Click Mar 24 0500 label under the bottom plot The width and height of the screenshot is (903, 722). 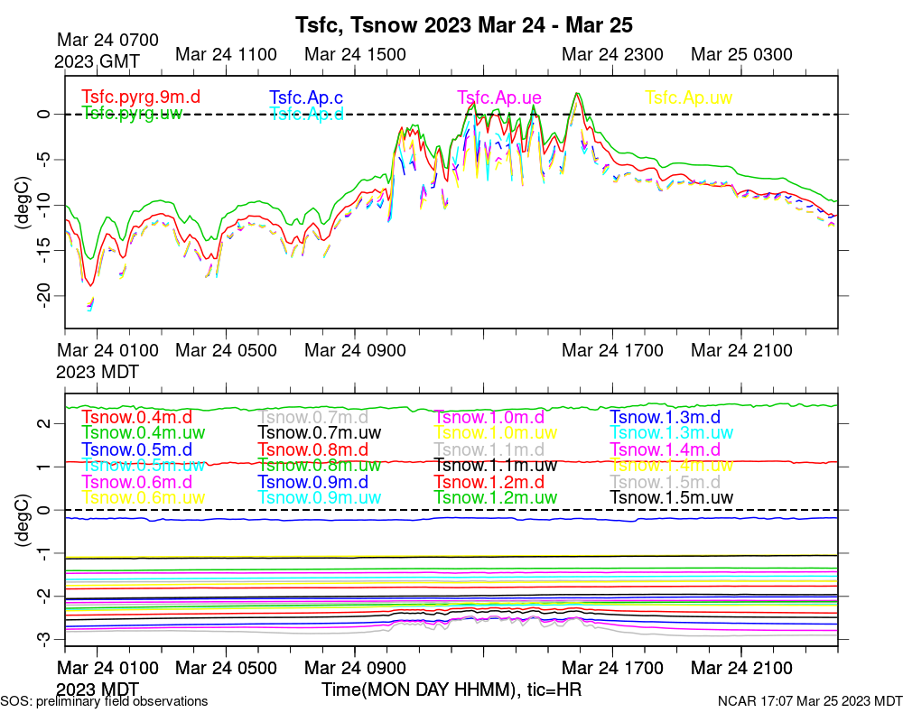(x=227, y=668)
